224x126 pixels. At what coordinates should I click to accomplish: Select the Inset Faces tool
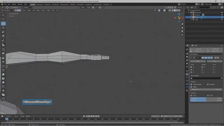click(3, 58)
